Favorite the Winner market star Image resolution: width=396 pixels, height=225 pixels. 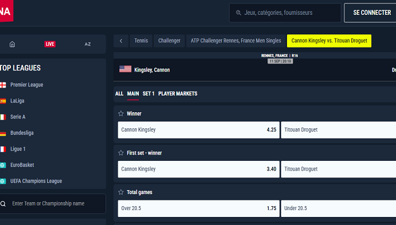121,113
